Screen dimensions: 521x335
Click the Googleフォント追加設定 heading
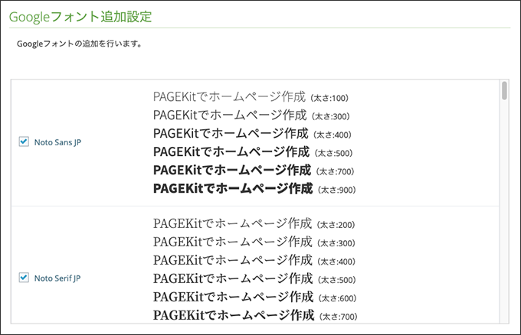(x=80, y=17)
